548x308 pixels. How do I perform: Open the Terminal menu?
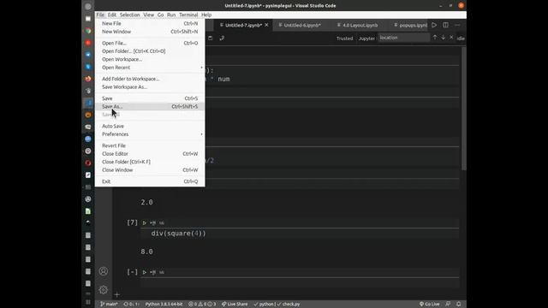188,15
